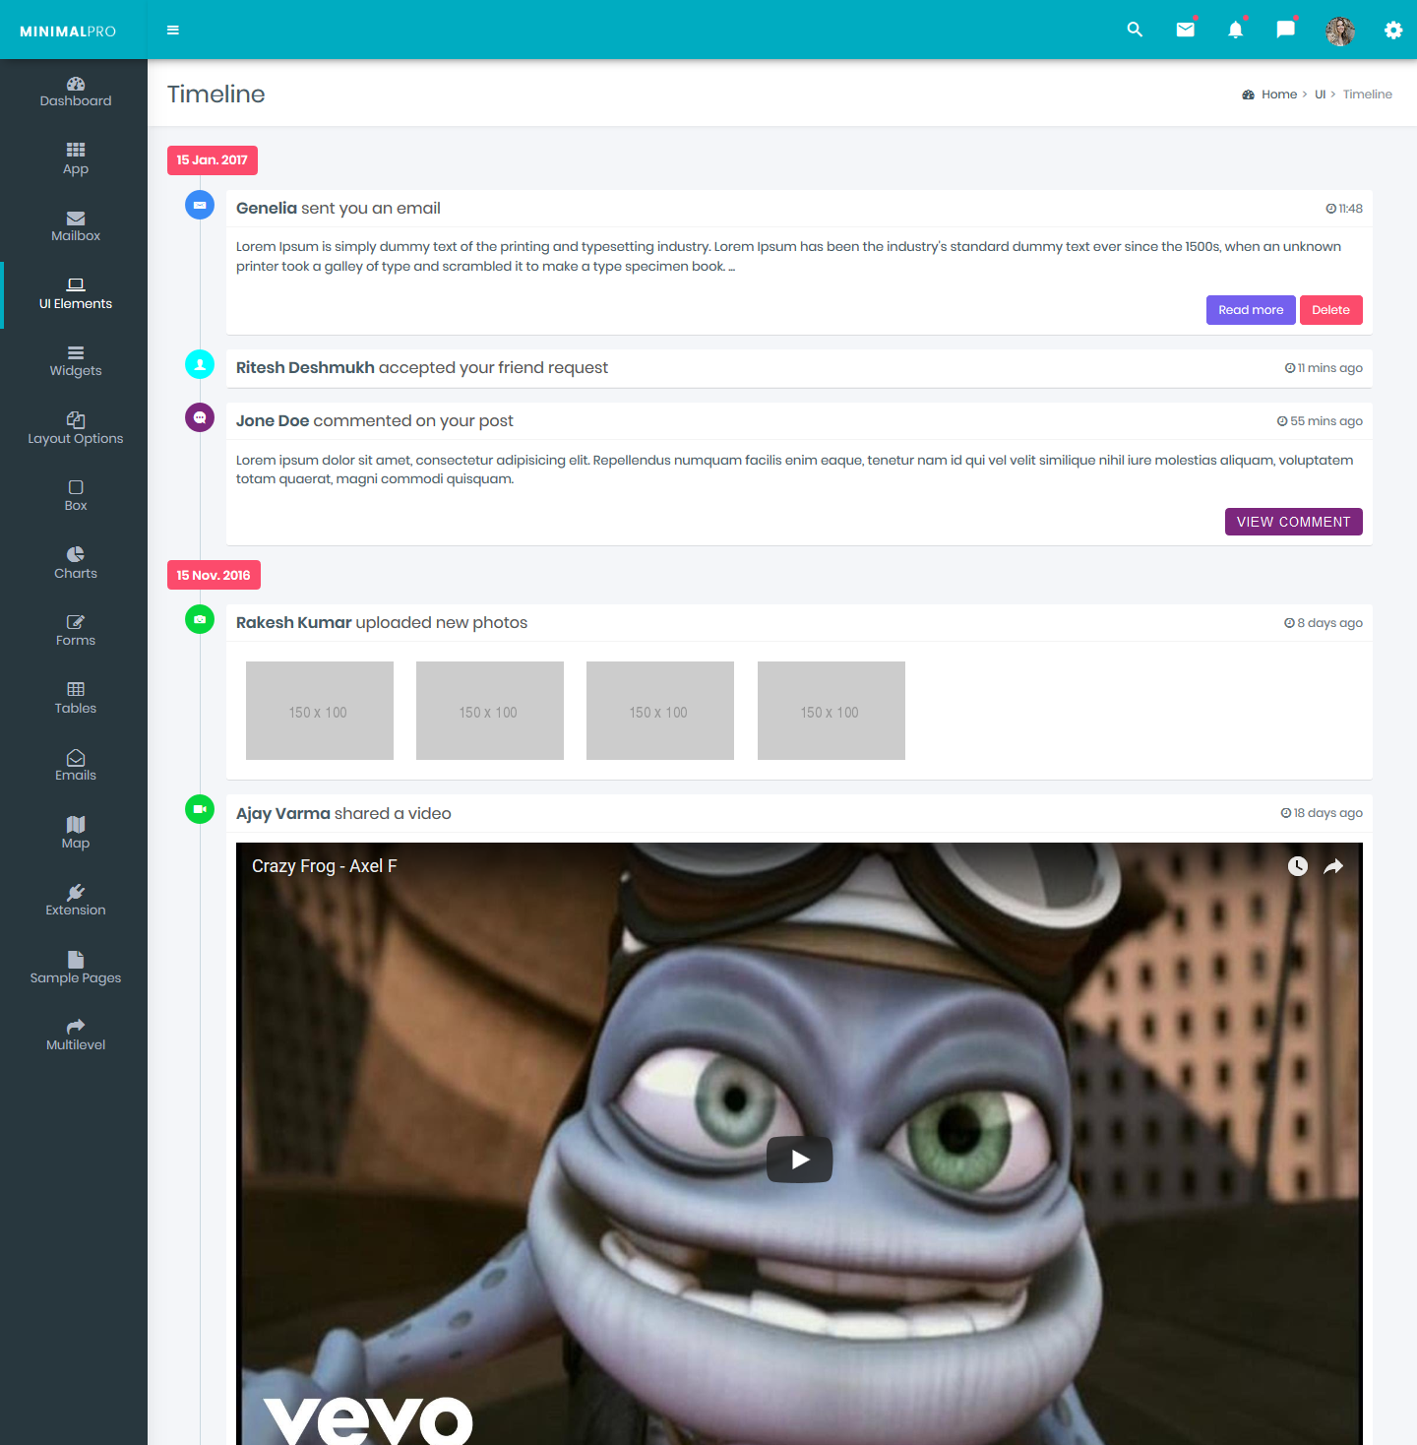
Task: Click the blue email timeline marker
Action: [200, 205]
